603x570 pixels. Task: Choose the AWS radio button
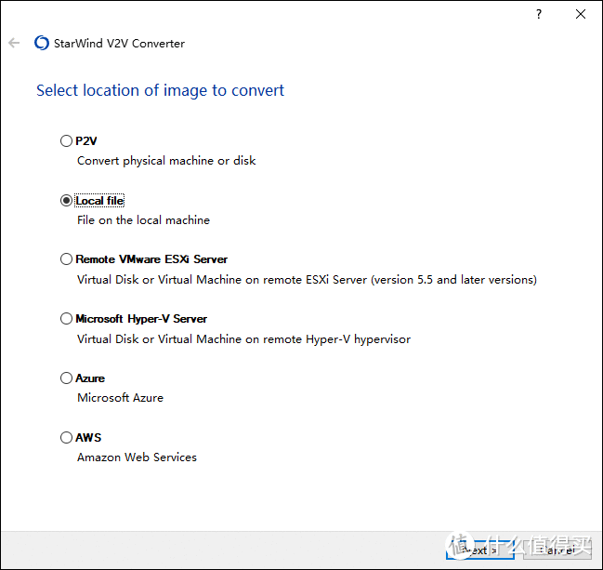tap(66, 437)
